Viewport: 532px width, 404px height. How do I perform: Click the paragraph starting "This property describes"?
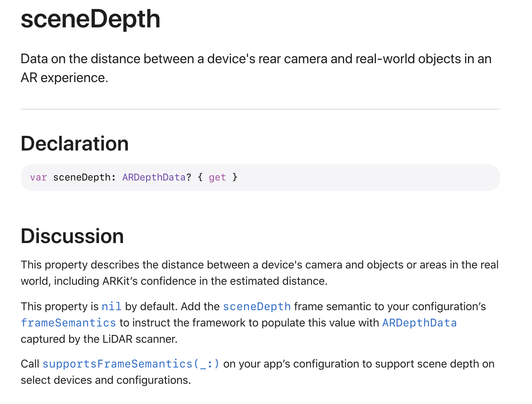click(x=259, y=265)
